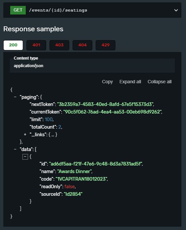Click the currentToken string value

point(112,112)
